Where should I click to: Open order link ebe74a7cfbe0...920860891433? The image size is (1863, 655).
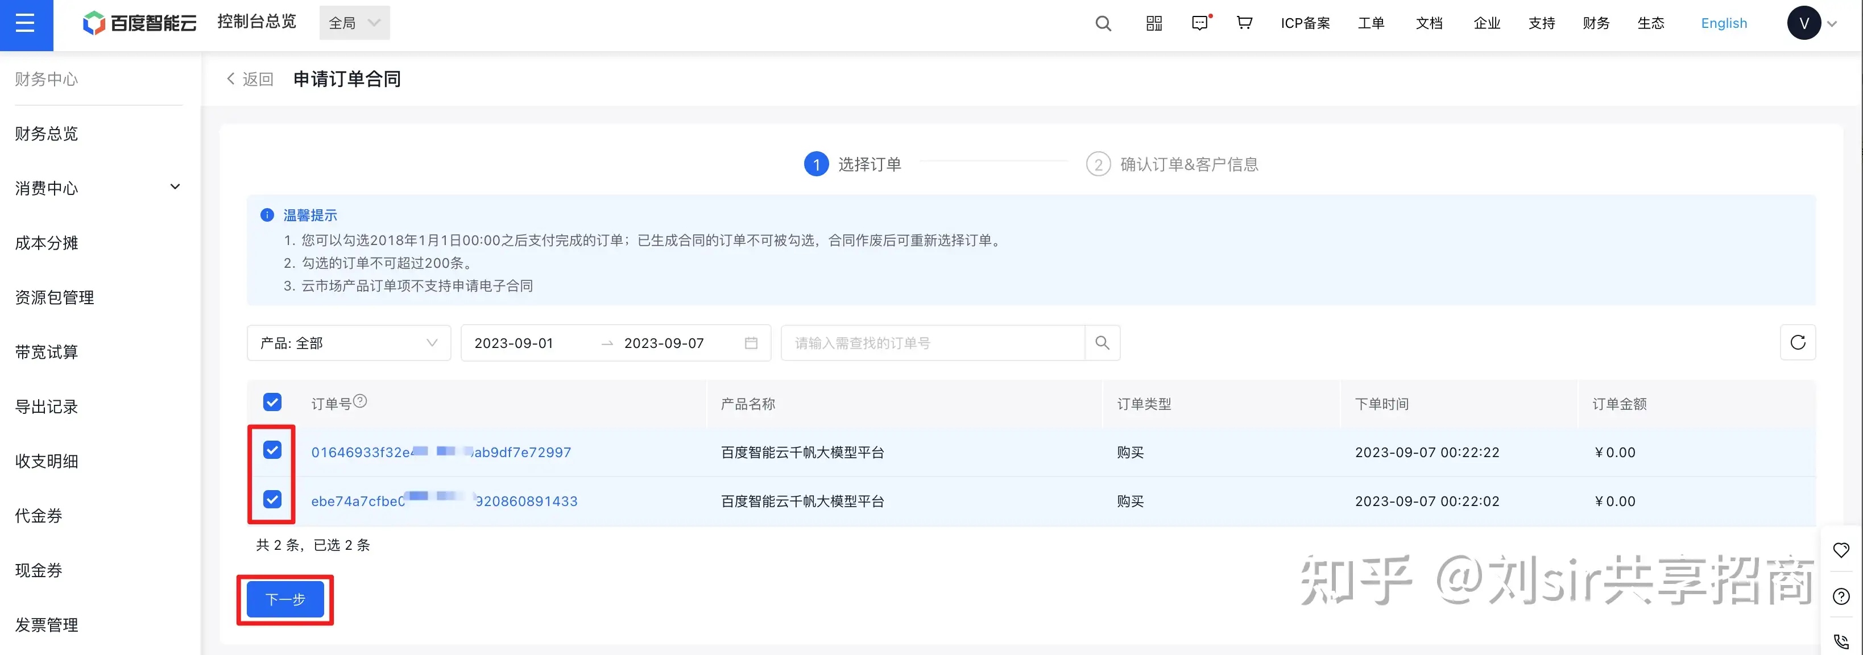coord(444,501)
